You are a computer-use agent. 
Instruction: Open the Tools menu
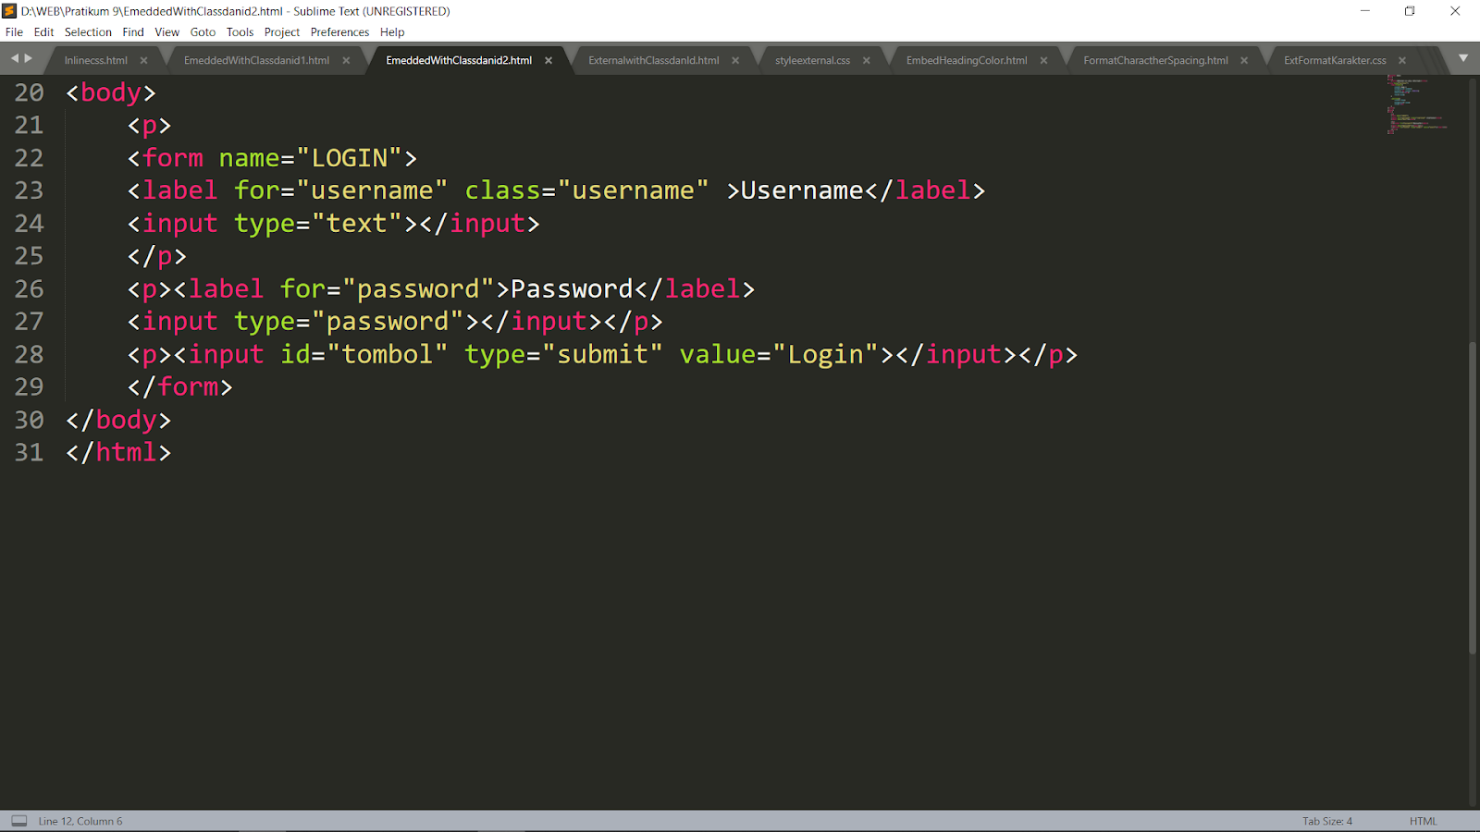(x=240, y=31)
